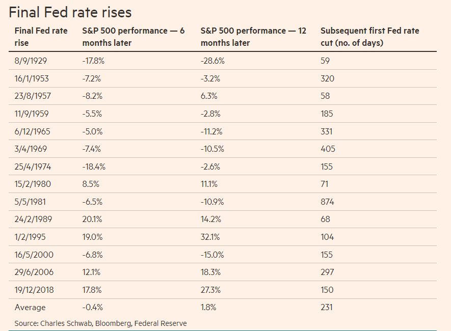Click the 'Final Fed rate rises' title
Image resolution: width=451 pixels, height=331 pixels.
coord(70,12)
